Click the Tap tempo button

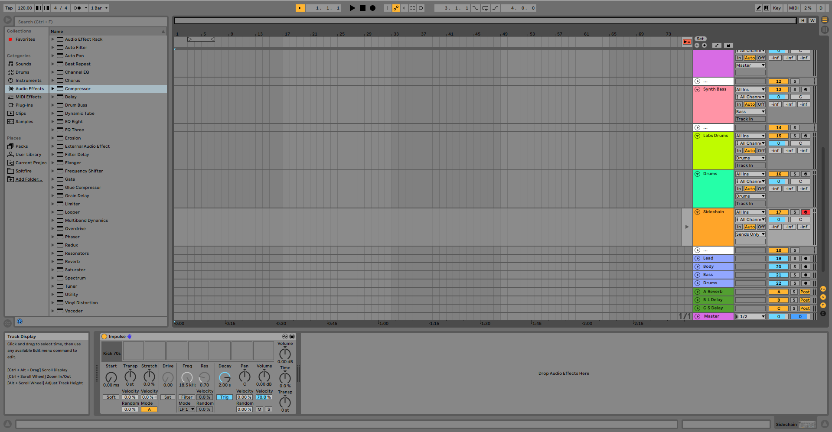(x=9, y=8)
